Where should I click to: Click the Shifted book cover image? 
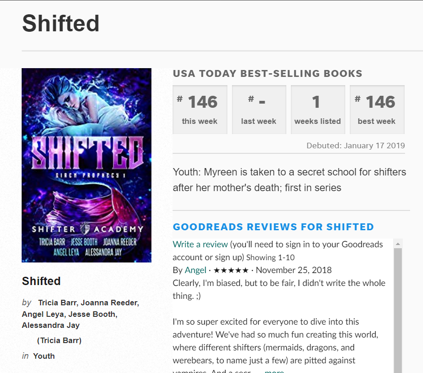click(x=87, y=165)
